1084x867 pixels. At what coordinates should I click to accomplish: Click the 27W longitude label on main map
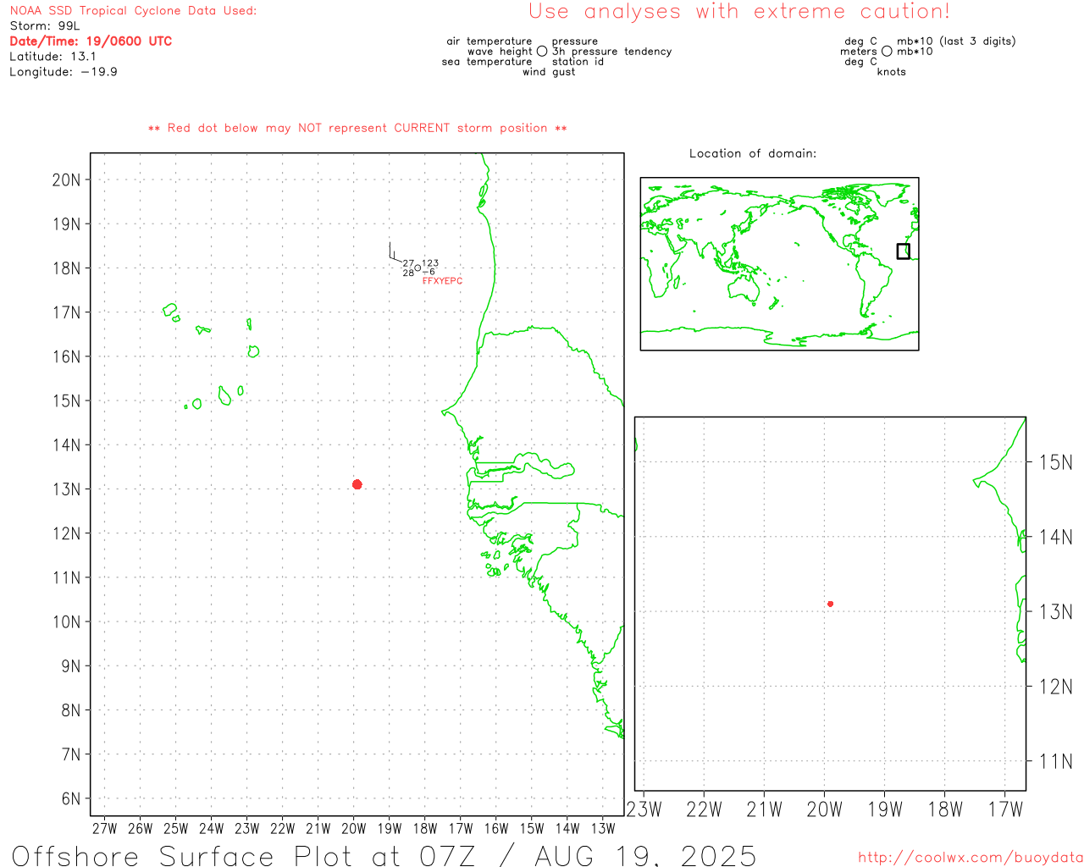click(x=104, y=829)
